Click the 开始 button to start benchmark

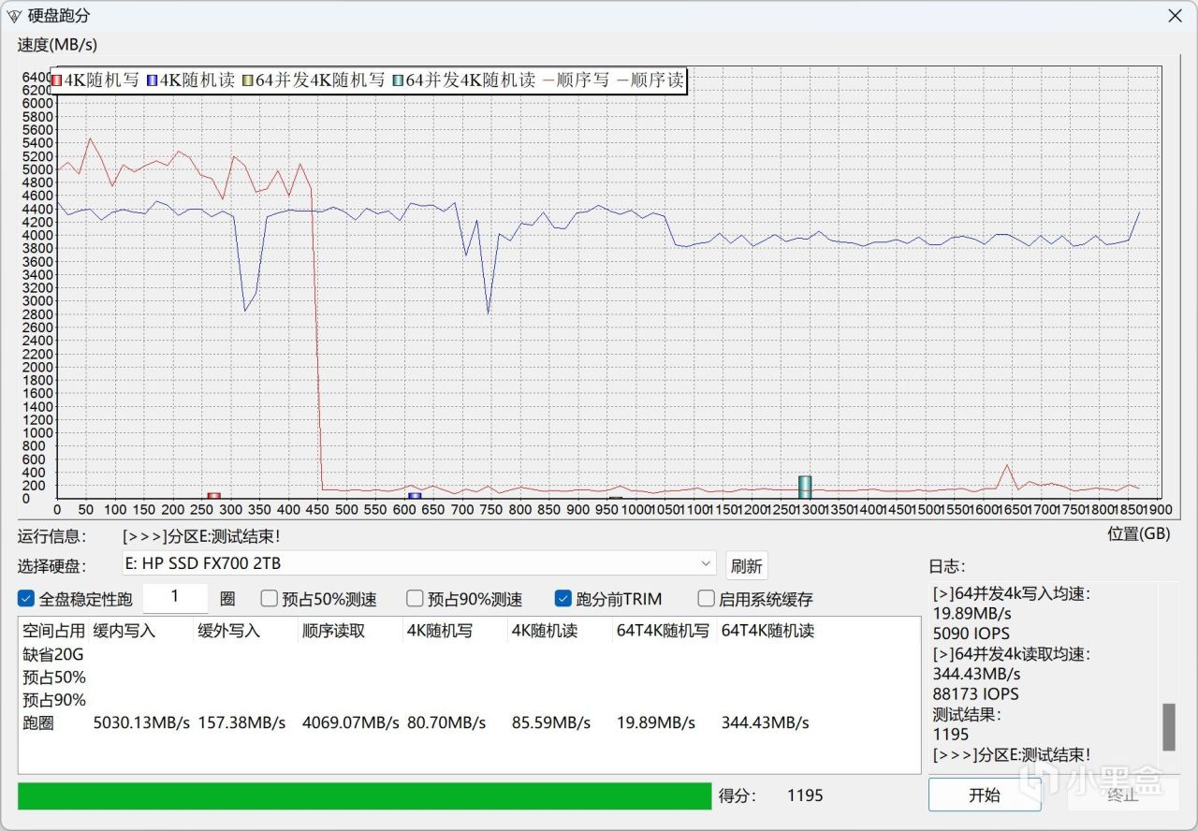(x=985, y=795)
